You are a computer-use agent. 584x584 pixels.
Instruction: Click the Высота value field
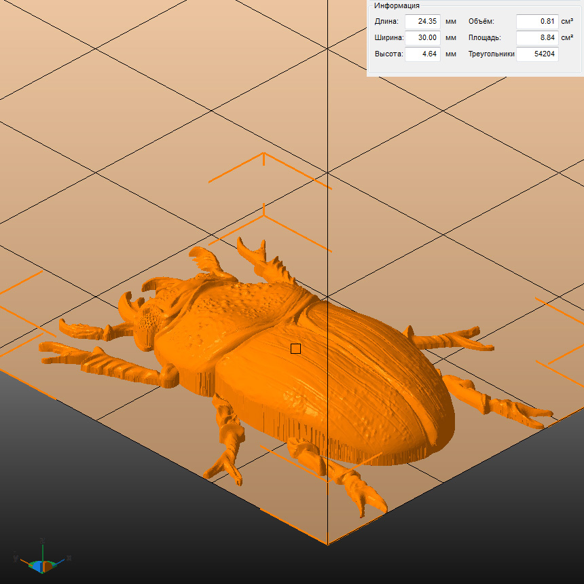click(422, 54)
